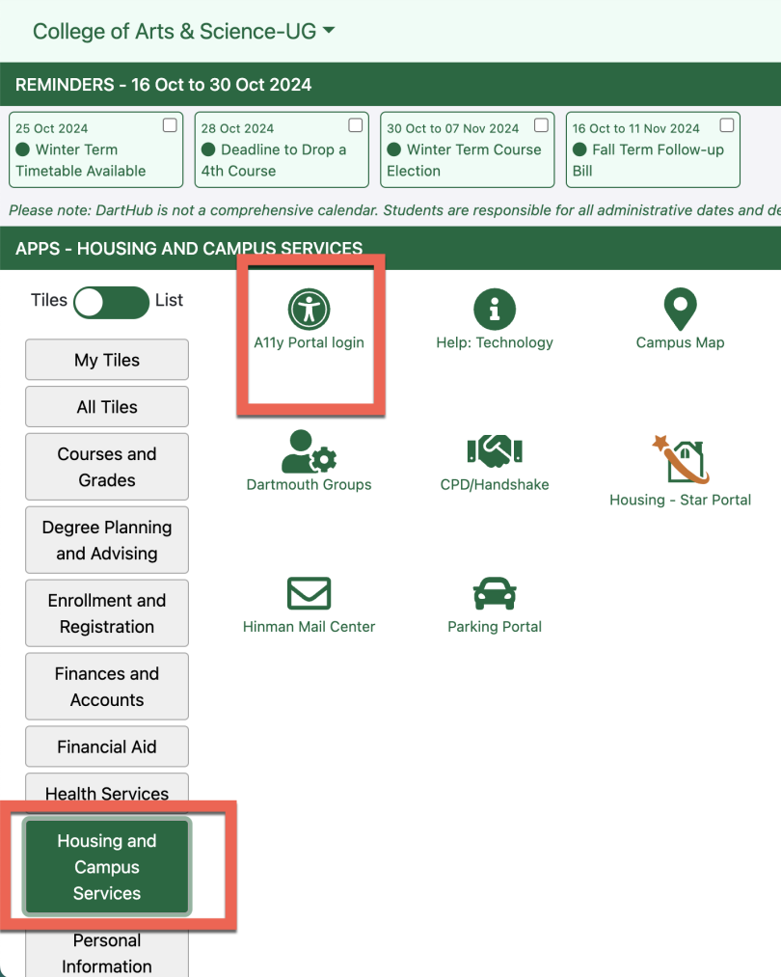Open the Help: Technology info icon

tap(495, 309)
